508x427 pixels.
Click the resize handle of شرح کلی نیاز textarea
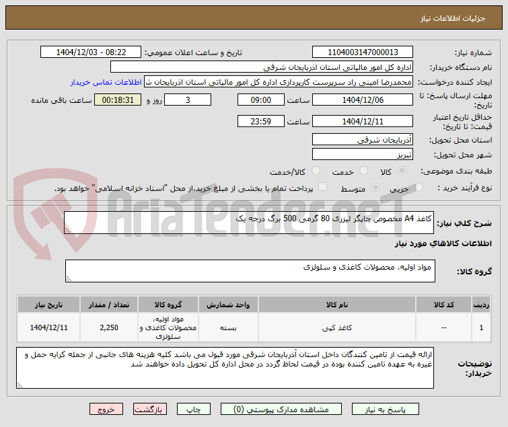(67, 230)
